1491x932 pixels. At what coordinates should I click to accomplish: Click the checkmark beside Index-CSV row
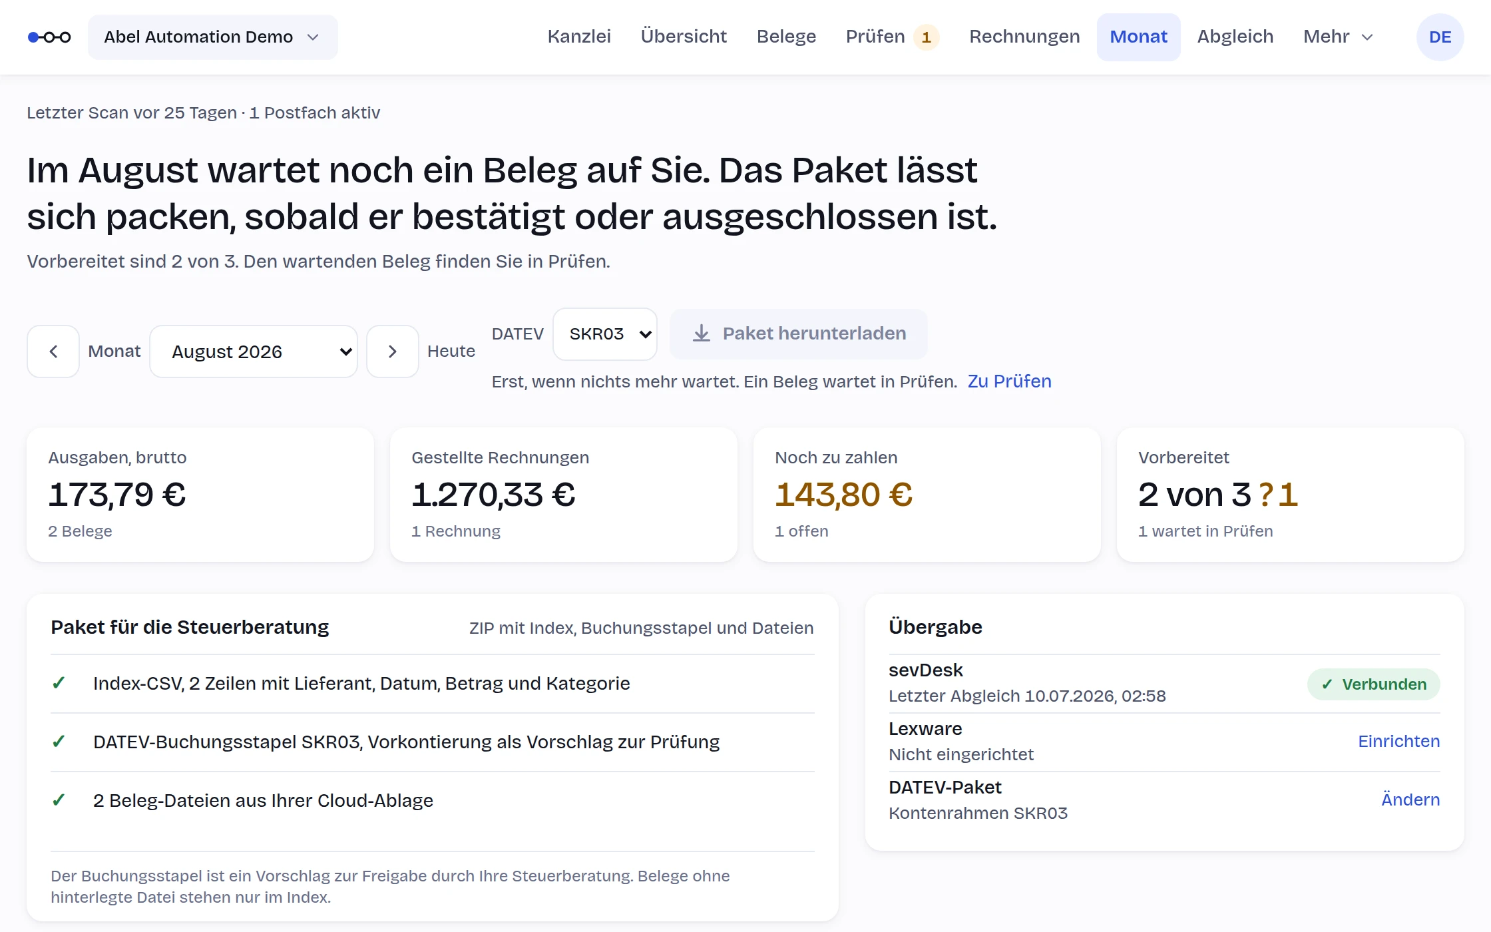click(59, 683)
